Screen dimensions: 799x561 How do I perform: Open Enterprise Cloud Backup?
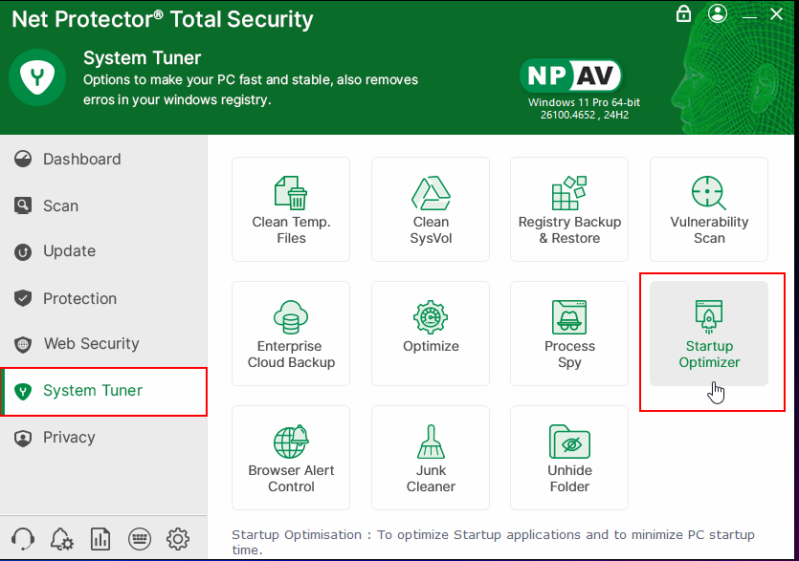[291, 334]
